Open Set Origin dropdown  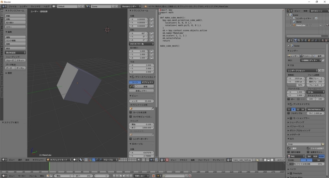click(x=15, y=53)
